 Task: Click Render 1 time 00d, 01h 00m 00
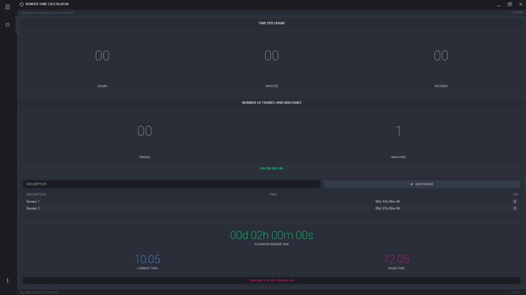(387, 202)
